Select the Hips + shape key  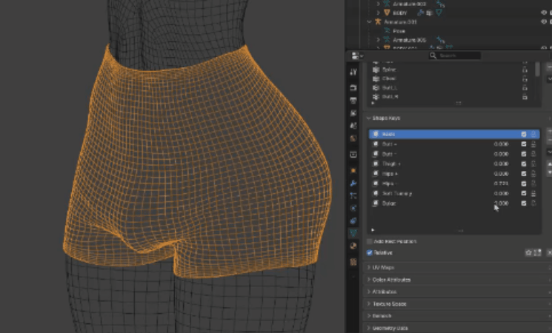[454, 174]
